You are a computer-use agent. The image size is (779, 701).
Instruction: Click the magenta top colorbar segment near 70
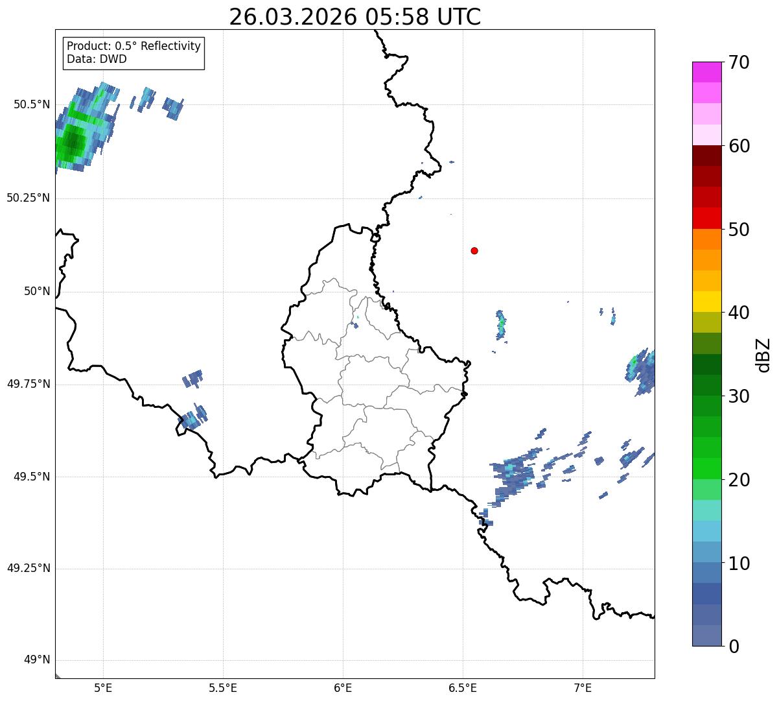706,72
